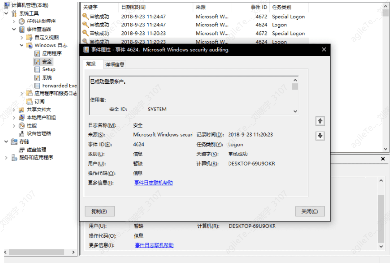
Task: Show previous event with up arrow button
Action: coord(320,121)
